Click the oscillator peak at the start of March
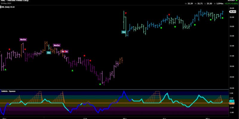This screenshot has height=119, width=239. click(x=124, y=91)
